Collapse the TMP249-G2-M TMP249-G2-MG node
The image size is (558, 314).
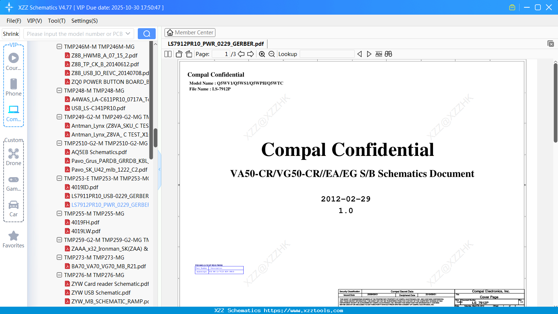coord(59,117)
